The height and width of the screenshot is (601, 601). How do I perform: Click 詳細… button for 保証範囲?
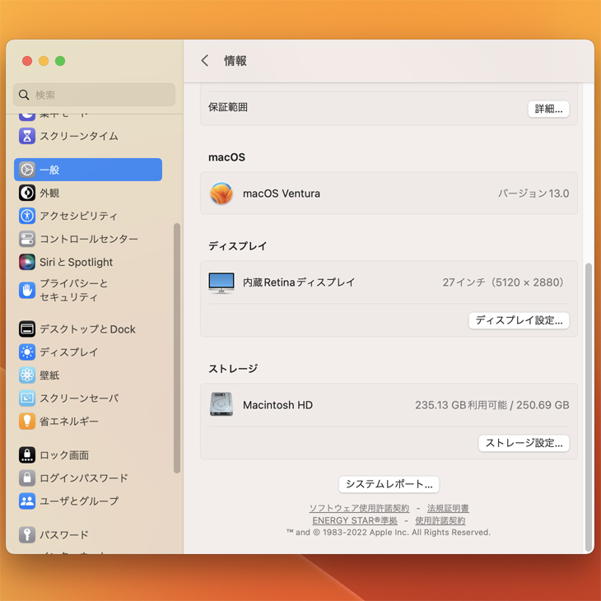[548, 109]
